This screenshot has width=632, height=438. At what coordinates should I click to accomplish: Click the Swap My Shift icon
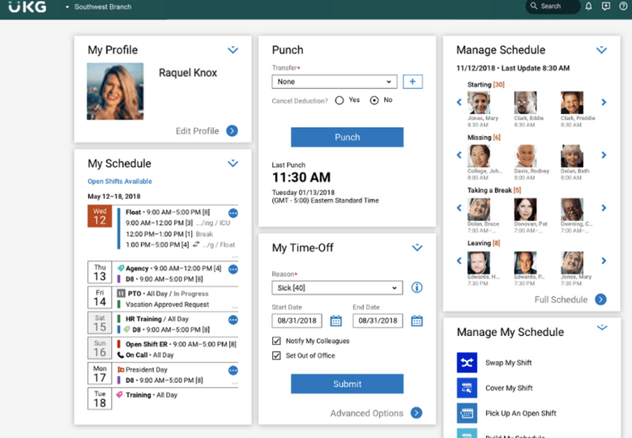coord(467,363)
